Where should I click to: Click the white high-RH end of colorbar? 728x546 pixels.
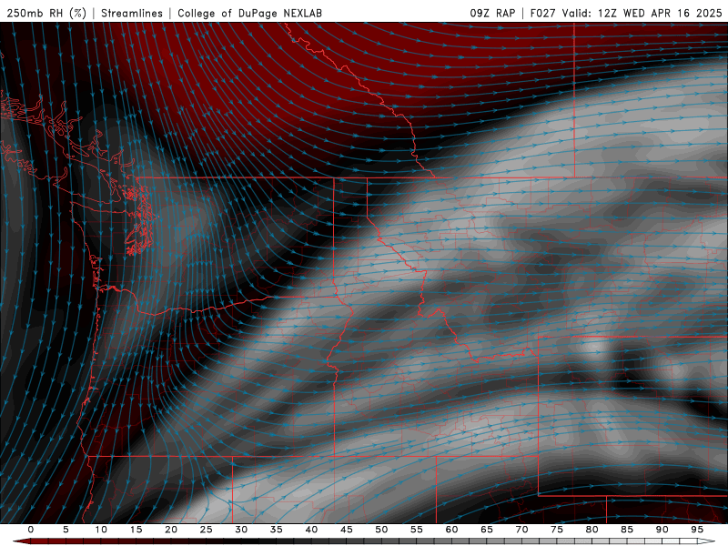[x=706, y=541]
